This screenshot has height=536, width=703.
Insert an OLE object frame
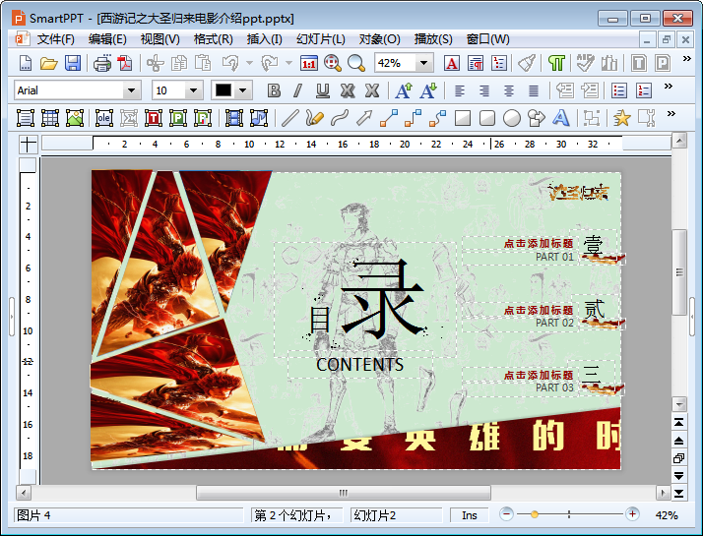pyautogui.click(x=104, y=118)
